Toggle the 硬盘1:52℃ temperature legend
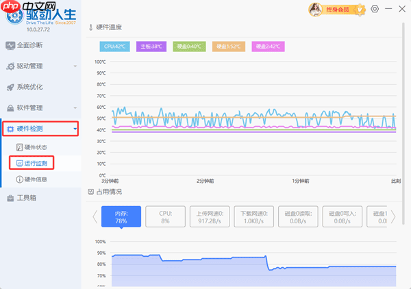 point(229,47)
